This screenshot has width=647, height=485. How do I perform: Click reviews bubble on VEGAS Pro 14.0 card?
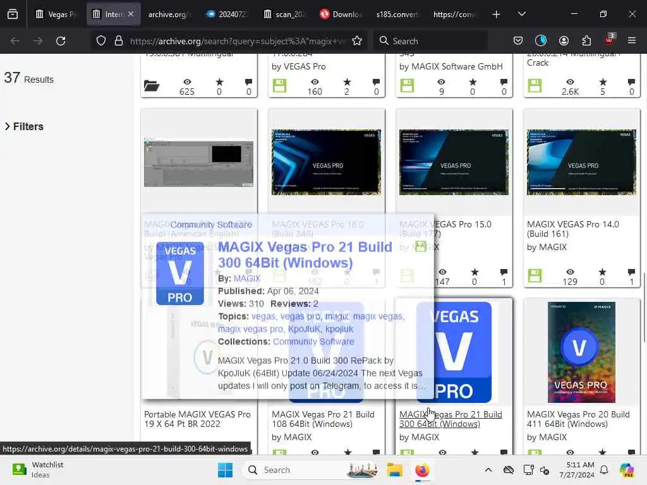631,272
